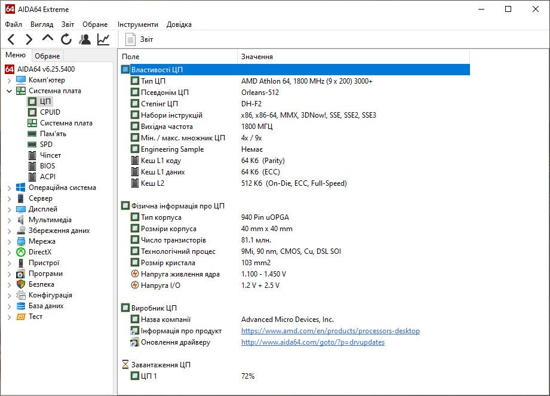Click the Завантаження ЦП hourglass icon

pos(125,364)
